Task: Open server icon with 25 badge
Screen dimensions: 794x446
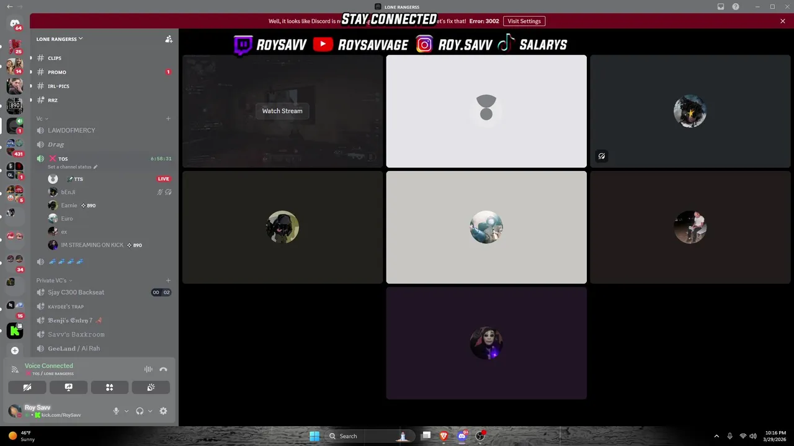Action: 15,46
